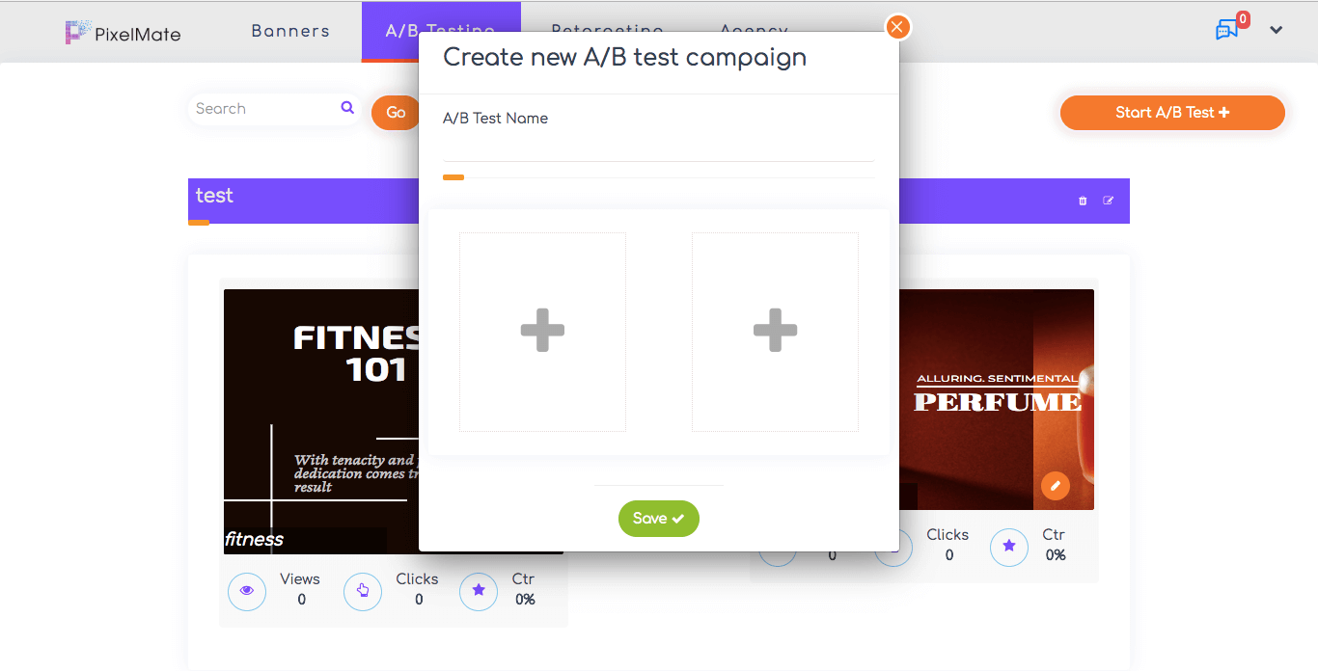Click the pencil edit icon on Perfume banner
The height and width of the screenshot is (671, 1318).
click(1056, 486)
